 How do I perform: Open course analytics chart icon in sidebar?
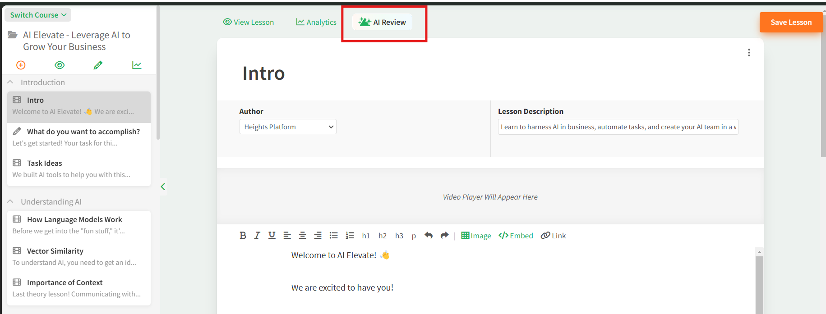coord(137,65)
